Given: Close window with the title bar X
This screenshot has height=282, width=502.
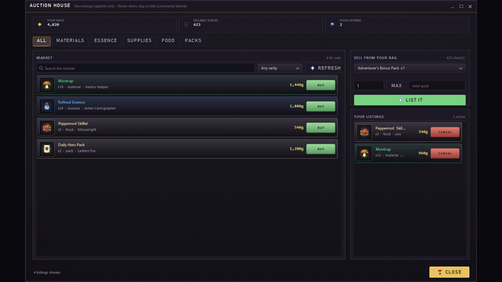Looking at the screenshot, I should point(470,6).
